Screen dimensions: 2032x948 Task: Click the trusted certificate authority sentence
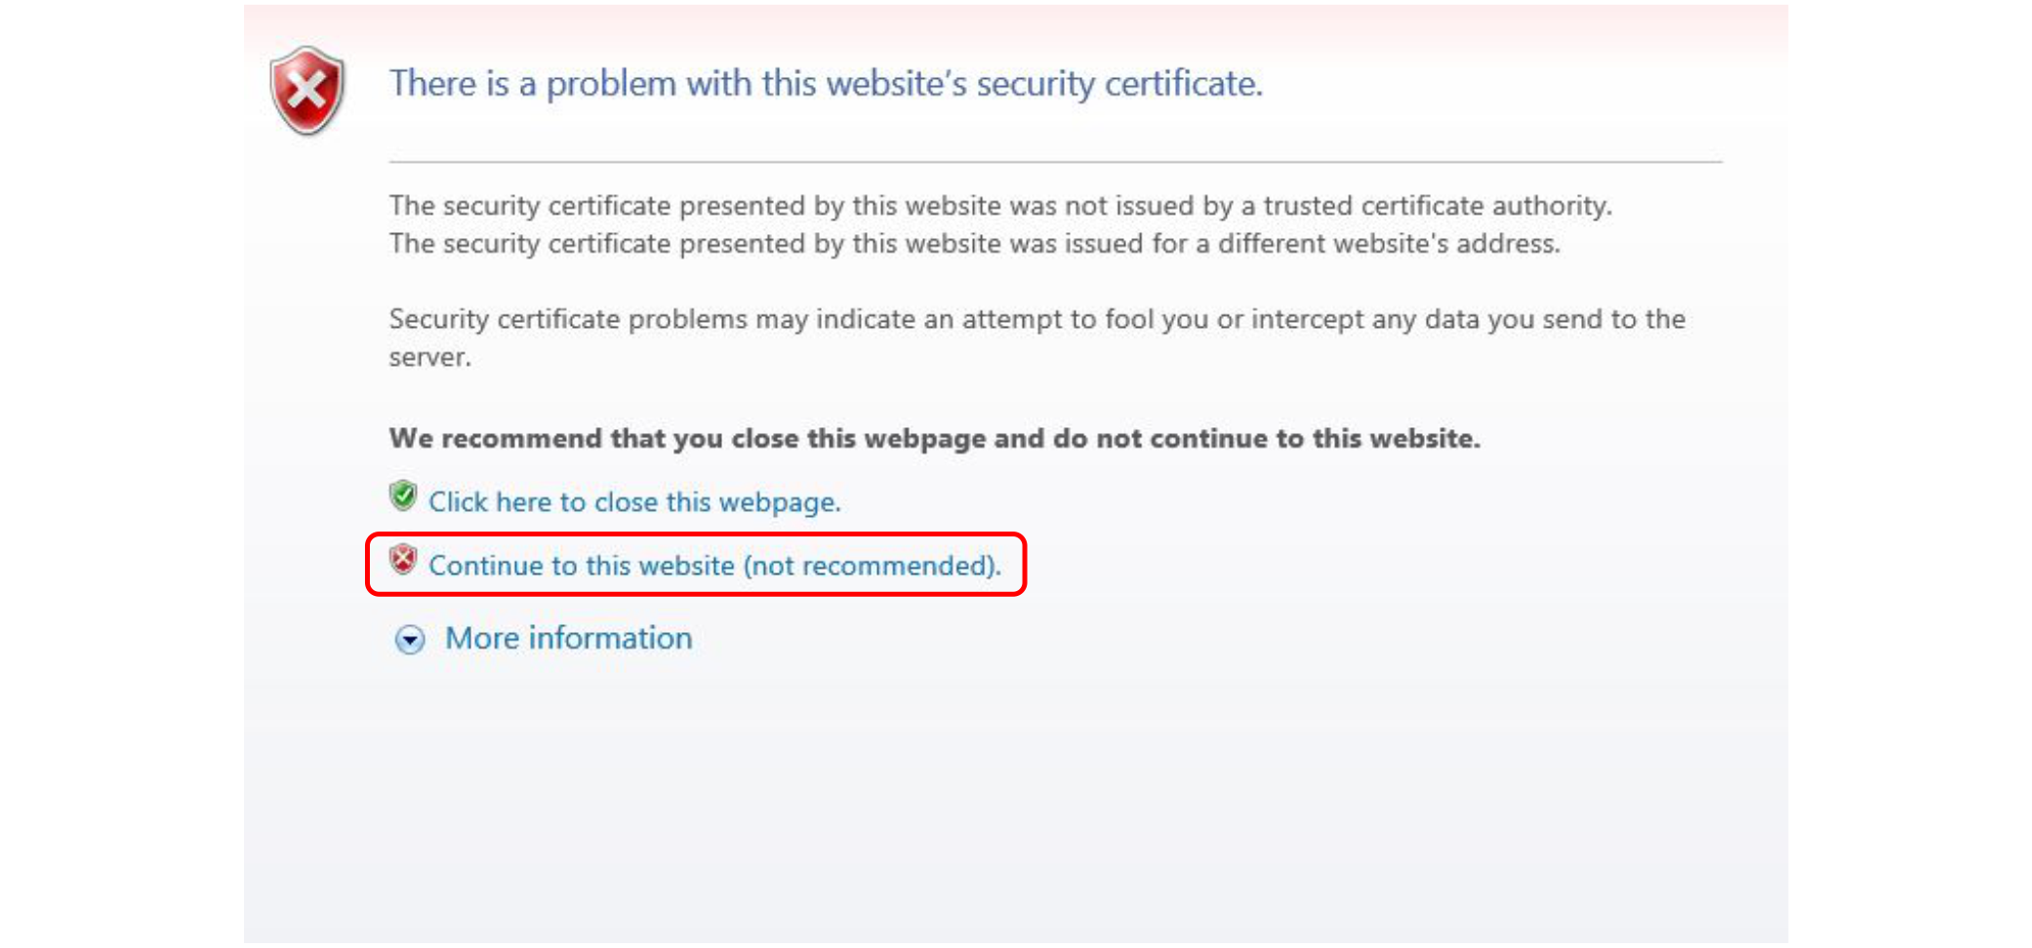pos(1000,206)
